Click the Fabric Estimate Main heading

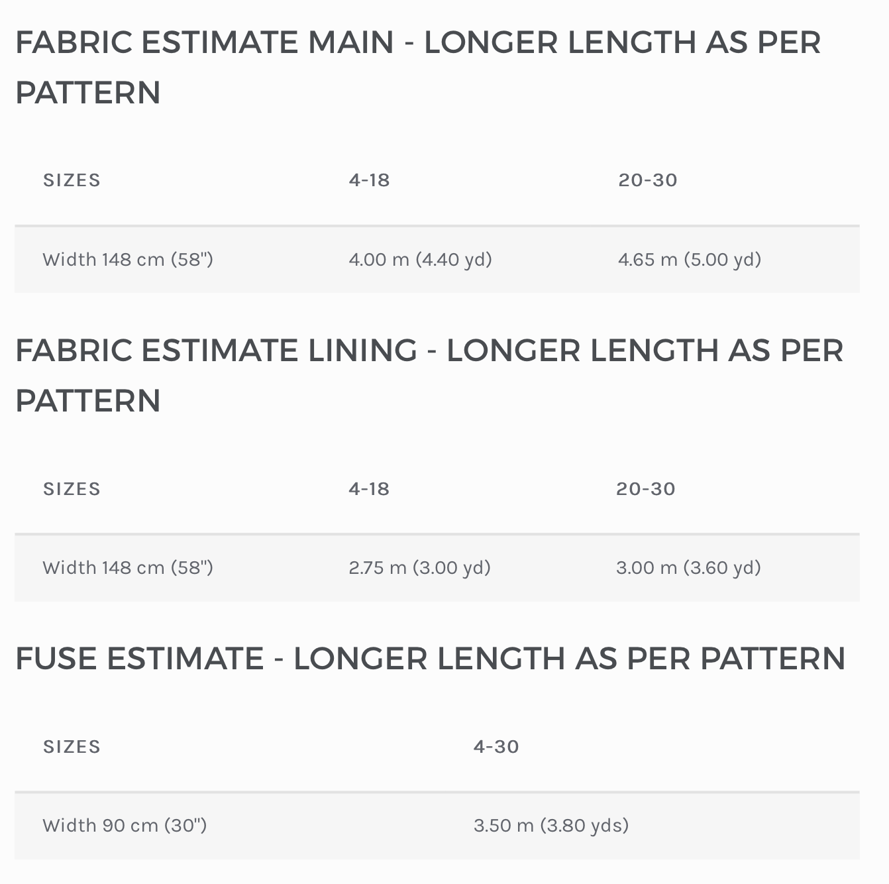pyautogui.click(x=418, y=67)
